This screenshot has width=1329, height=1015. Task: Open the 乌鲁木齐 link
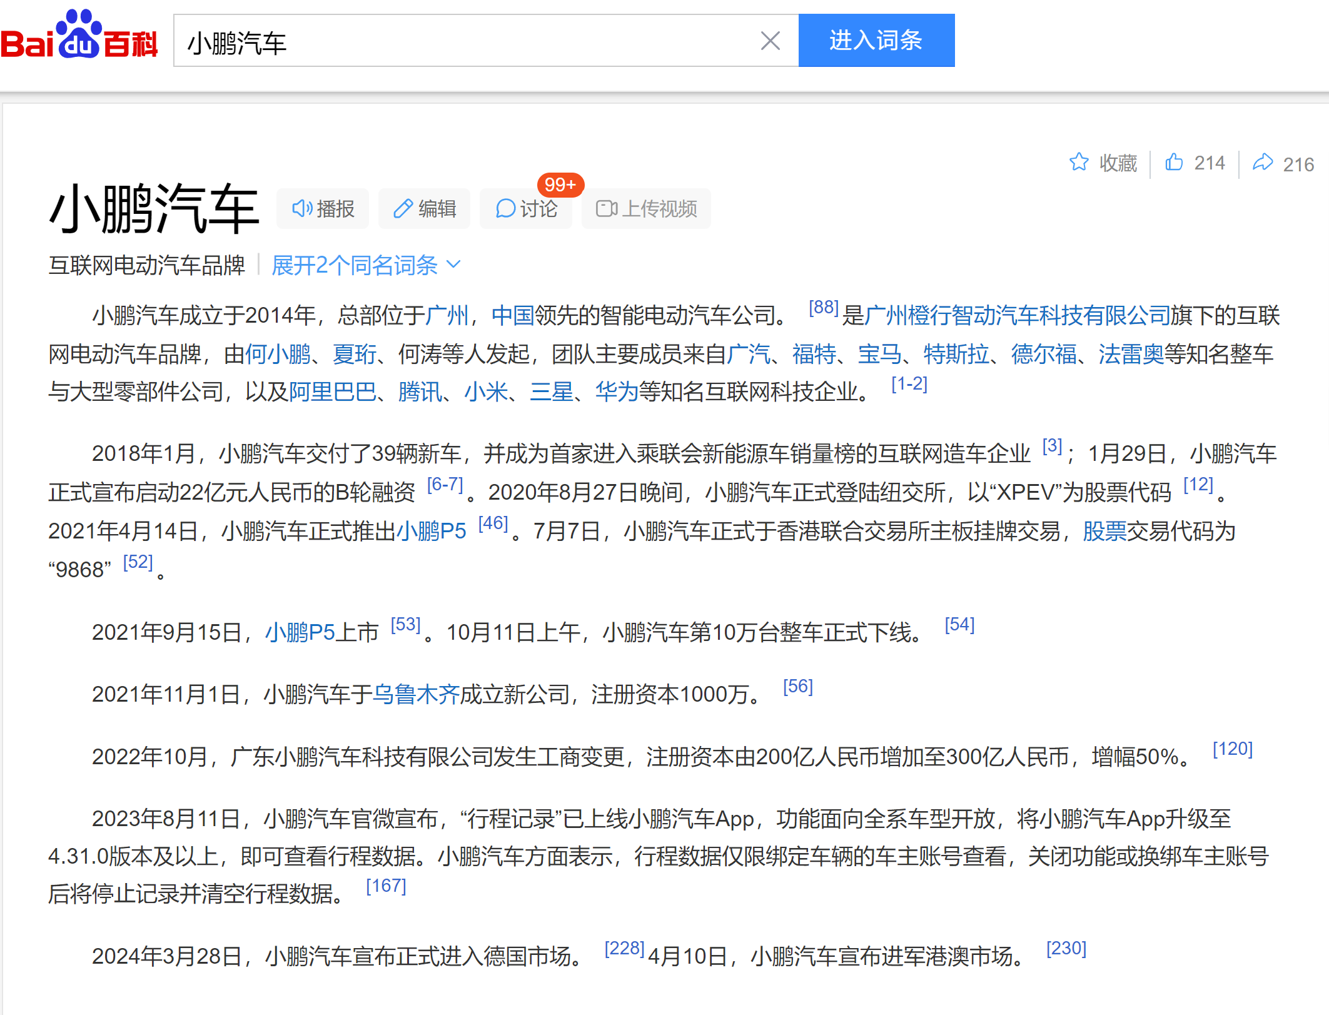pyautogui.click(x=417, y=694)
